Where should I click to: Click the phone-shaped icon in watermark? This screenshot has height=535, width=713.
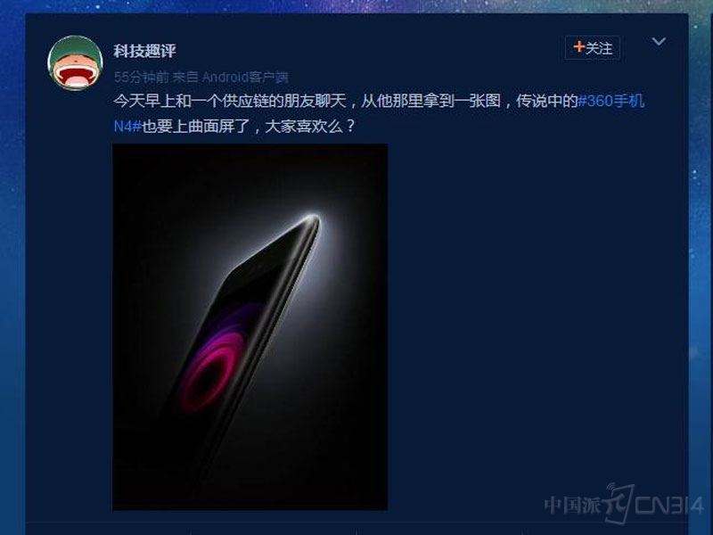pyautogui.click(x=618, y=503)
